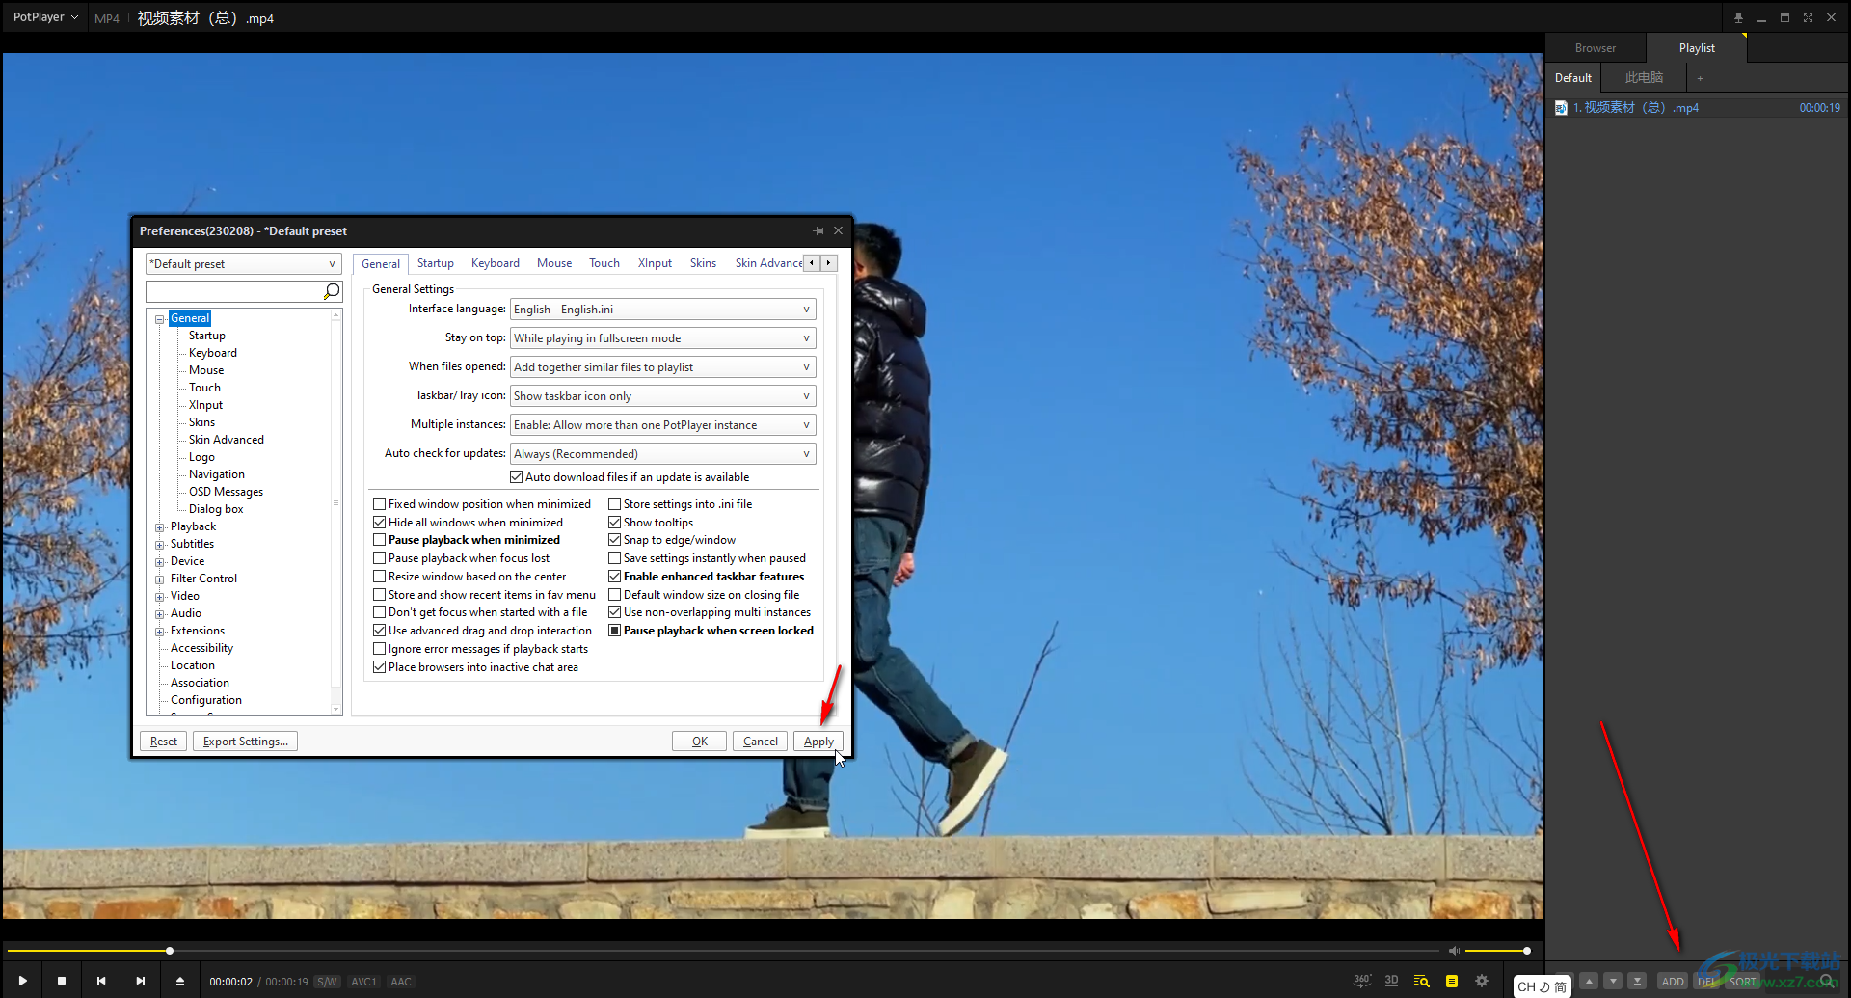Open the Browser panel tab
Screen dimensions: 1851x998
[x=1596, y=48]
